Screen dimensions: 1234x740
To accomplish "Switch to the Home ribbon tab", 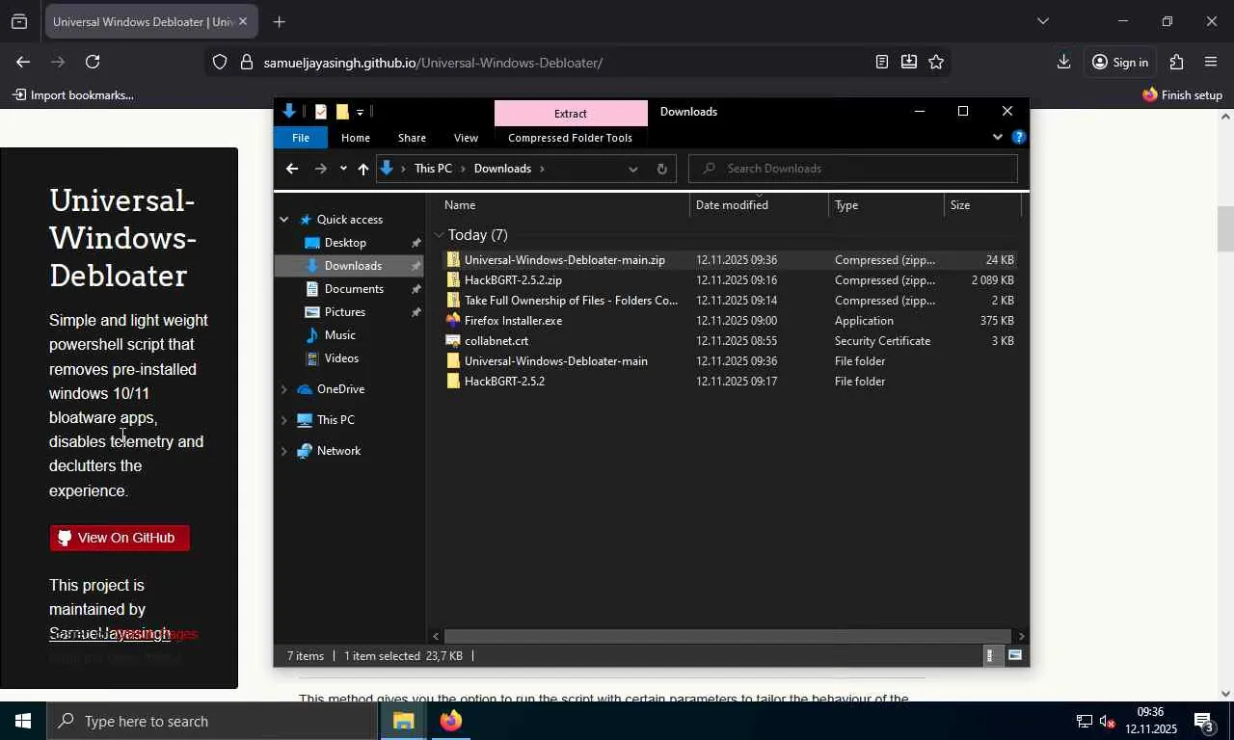I will point(356,138).
